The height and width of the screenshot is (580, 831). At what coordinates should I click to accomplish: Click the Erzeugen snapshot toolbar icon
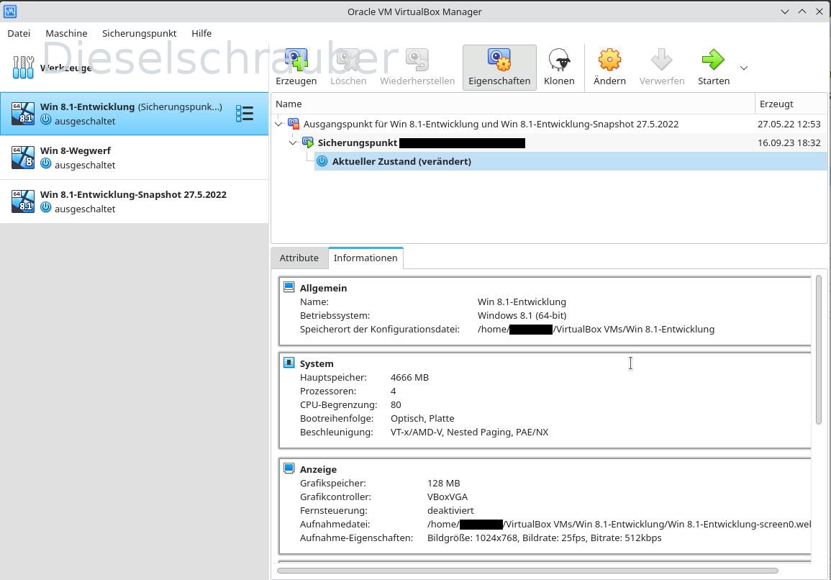tap(296, 60)
